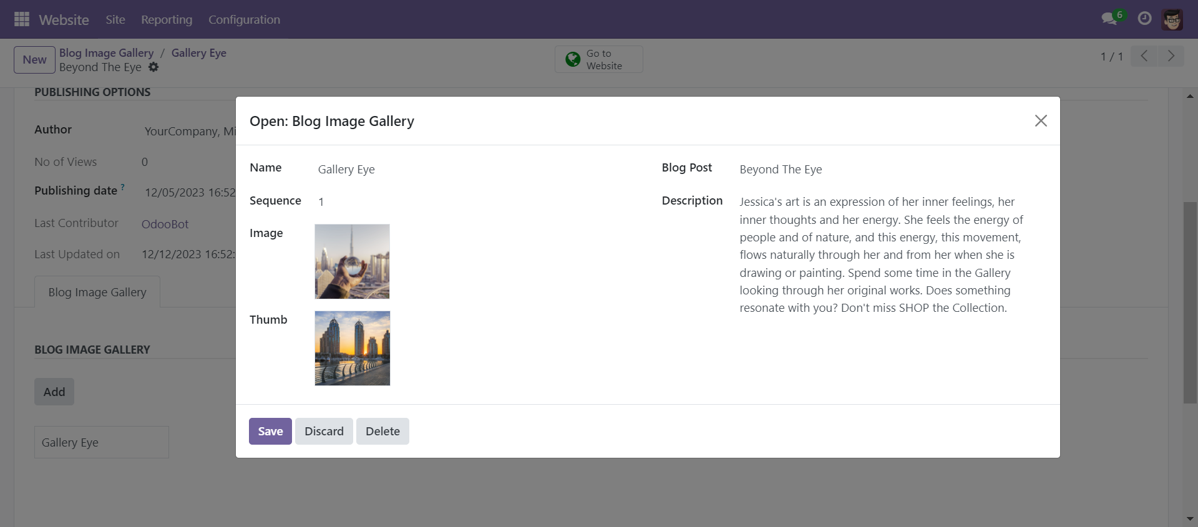Click the Image field picture

point(353,262)
